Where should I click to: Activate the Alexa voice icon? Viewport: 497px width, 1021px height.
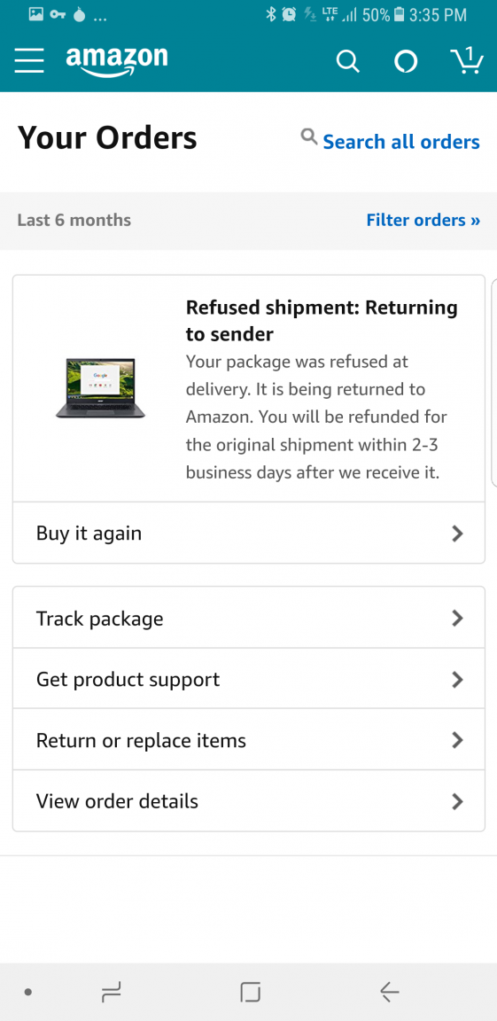pyautogui.click(x=406, y=62)
